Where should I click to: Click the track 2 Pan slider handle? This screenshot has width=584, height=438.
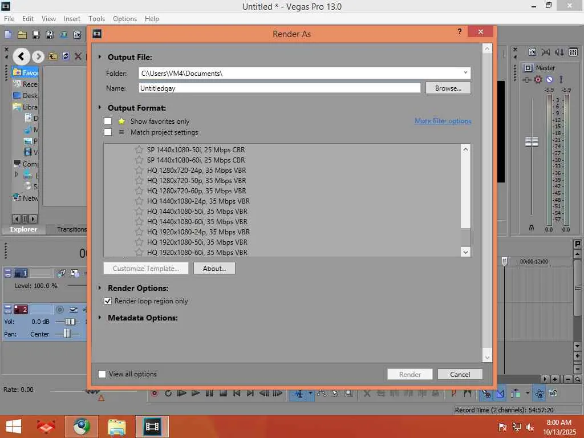pyautogui.click(x=67, y=333)
